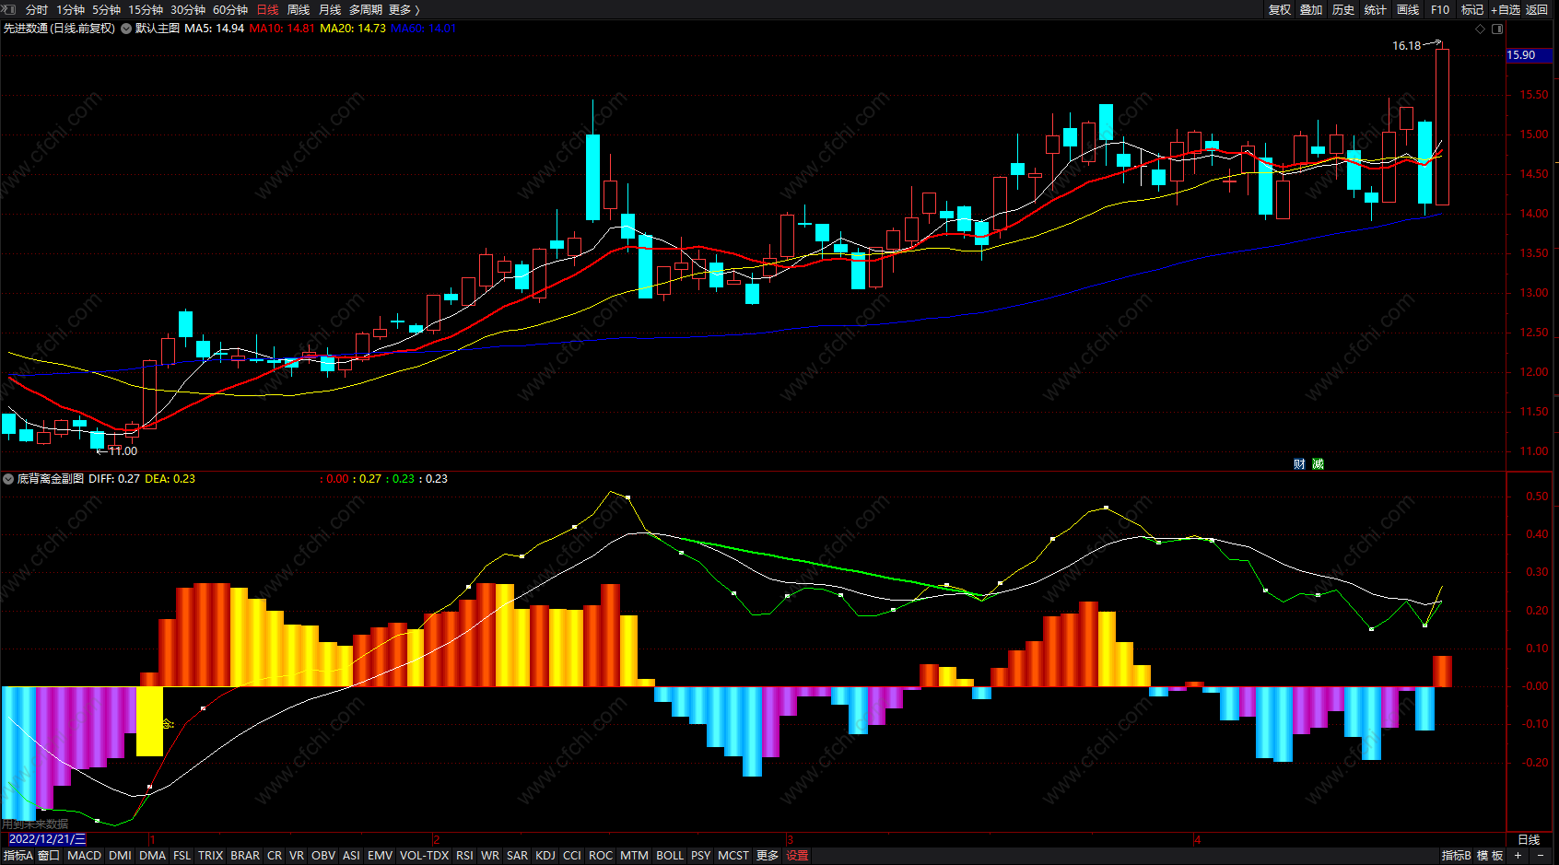
Task: Select the 15分钟 period tab
Action: pyautogui.click(x=146, y=9)
